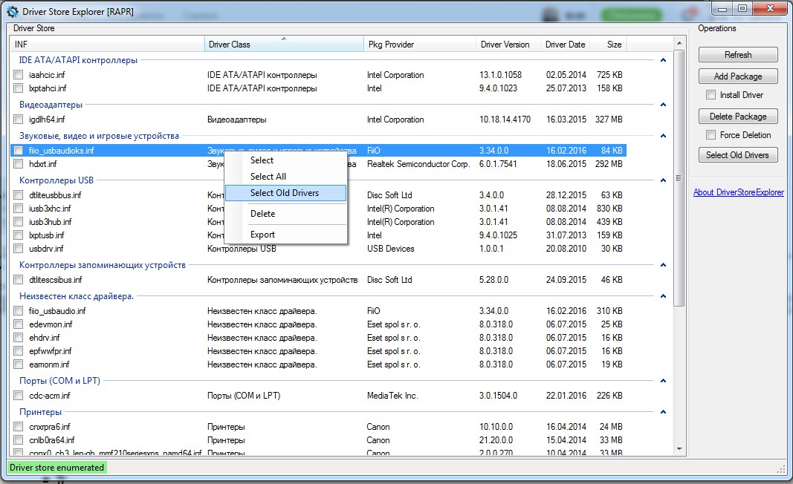The height and width of the screenshot is (484, 793).
Task: Click the Driver store enumerated status text
Action: [x=56, y=468]
